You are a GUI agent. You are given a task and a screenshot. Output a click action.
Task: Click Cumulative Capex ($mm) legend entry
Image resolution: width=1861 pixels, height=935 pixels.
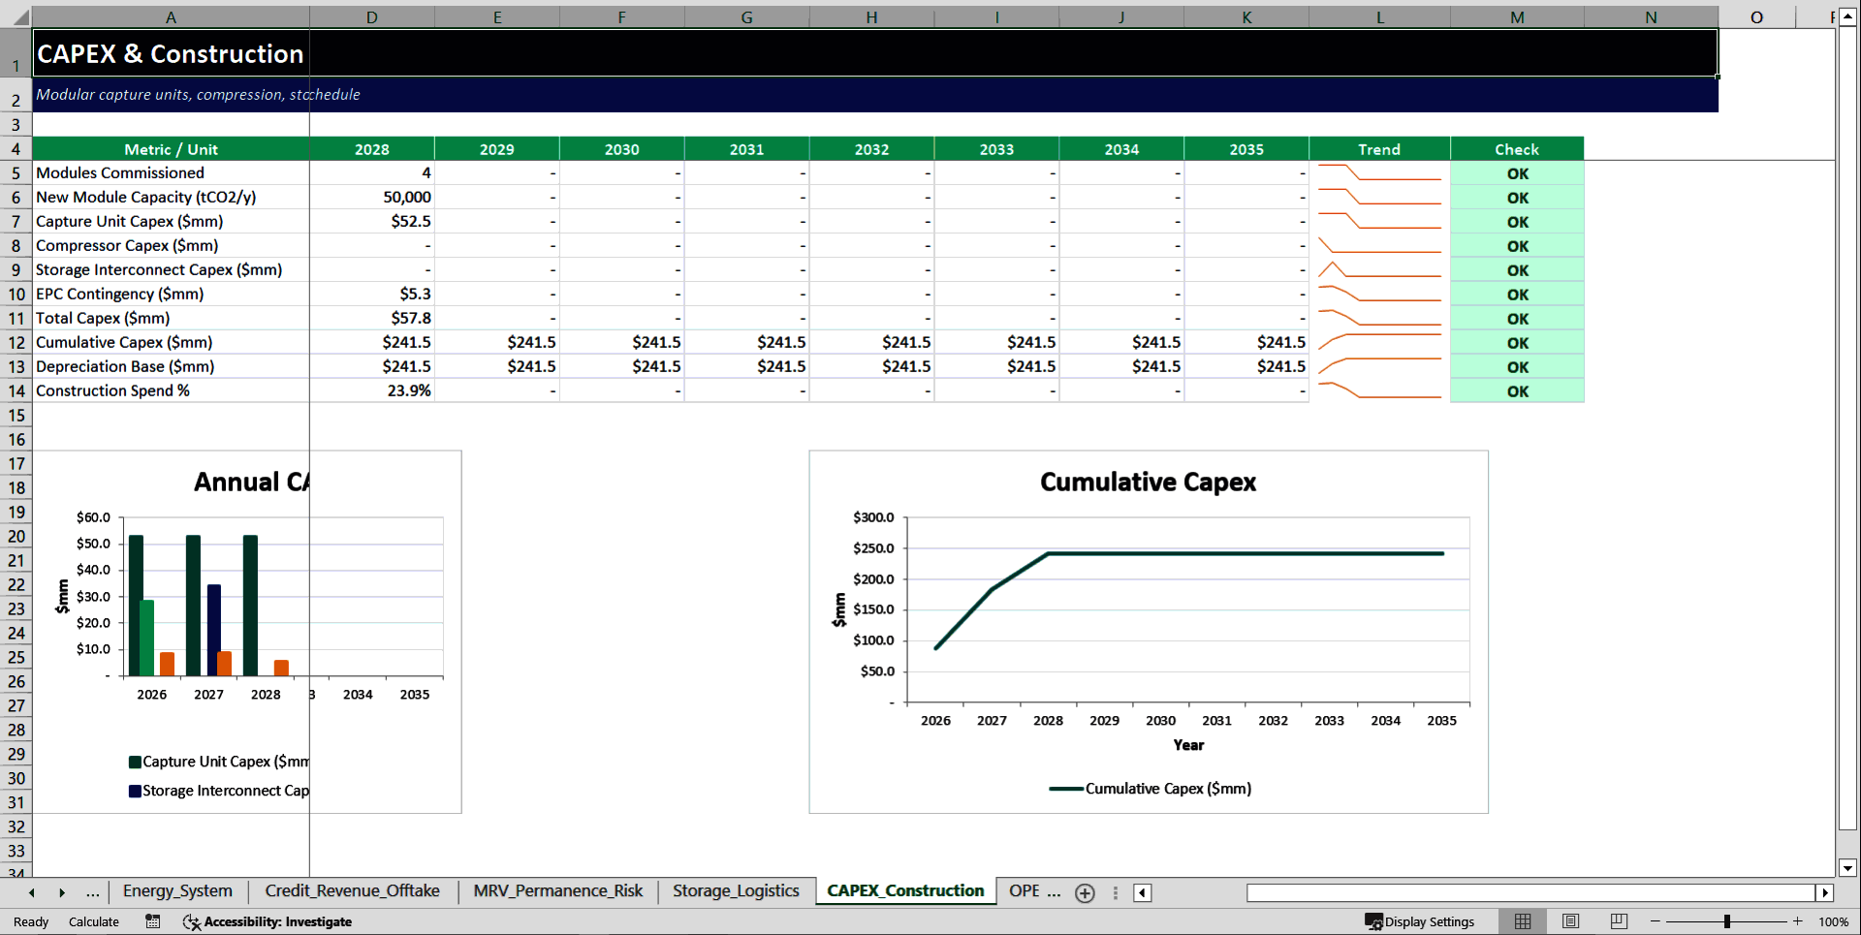(x=1151, y=789)
